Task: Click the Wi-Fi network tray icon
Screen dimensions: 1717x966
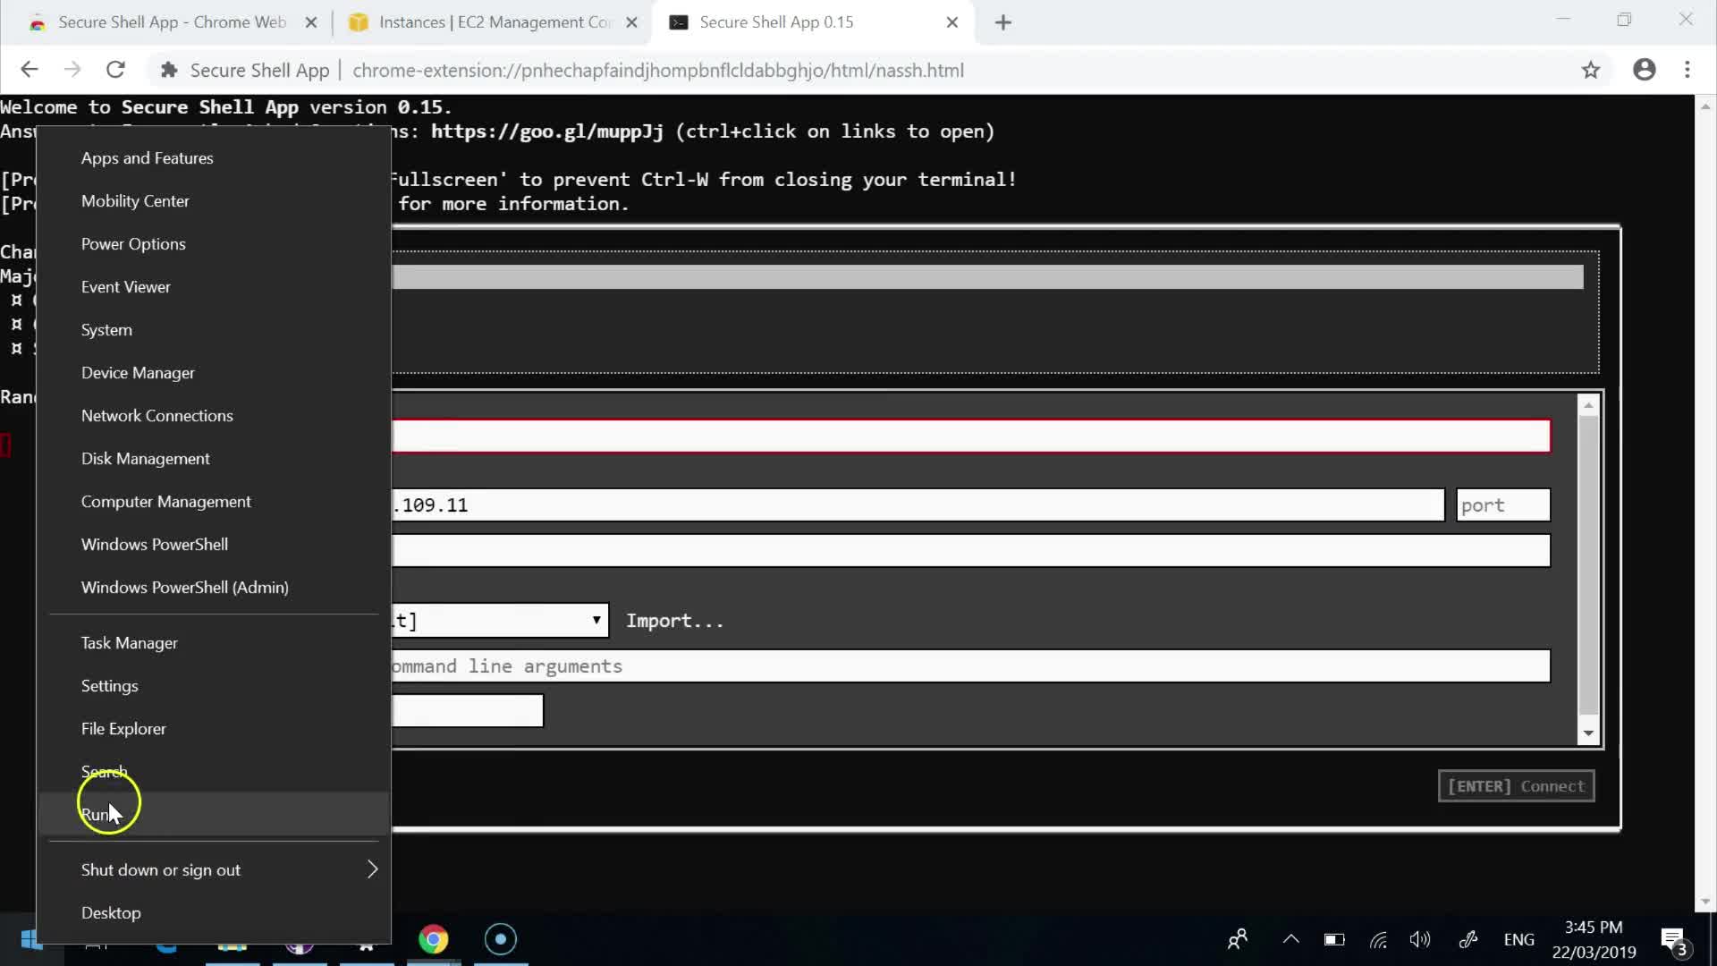Action: (1378, 939)
